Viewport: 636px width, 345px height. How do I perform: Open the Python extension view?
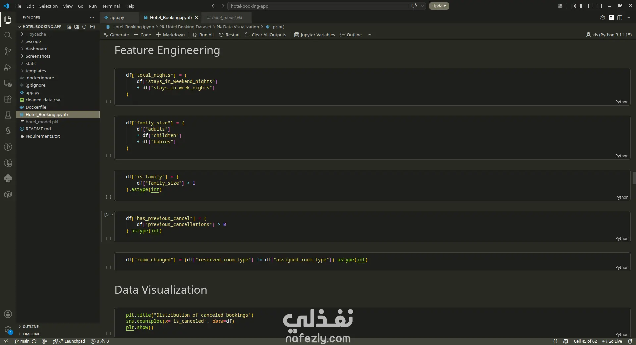[8, 178]
